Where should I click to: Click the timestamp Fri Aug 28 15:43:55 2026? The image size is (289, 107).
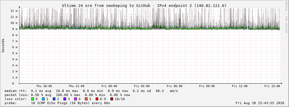(x=260, y=103)
